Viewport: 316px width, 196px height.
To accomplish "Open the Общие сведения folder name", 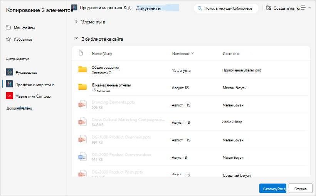I will click(x=105, y=68).
